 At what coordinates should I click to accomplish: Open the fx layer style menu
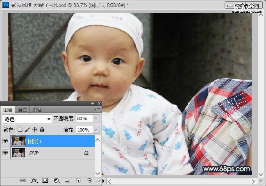pos(34,180)
